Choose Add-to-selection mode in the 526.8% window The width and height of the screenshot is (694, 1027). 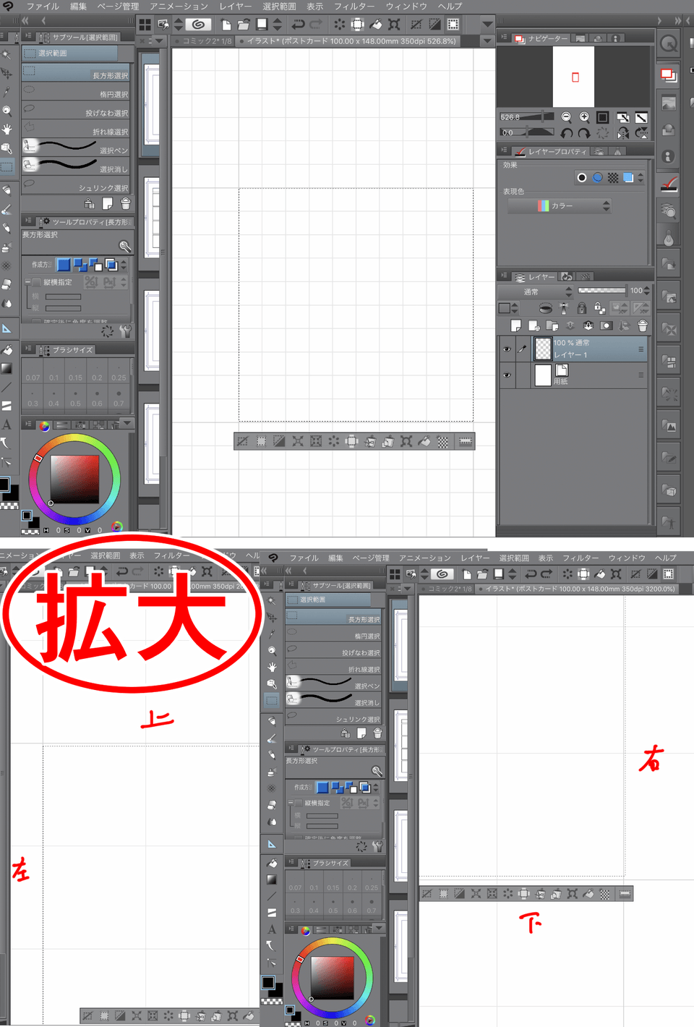click(80, 265)
